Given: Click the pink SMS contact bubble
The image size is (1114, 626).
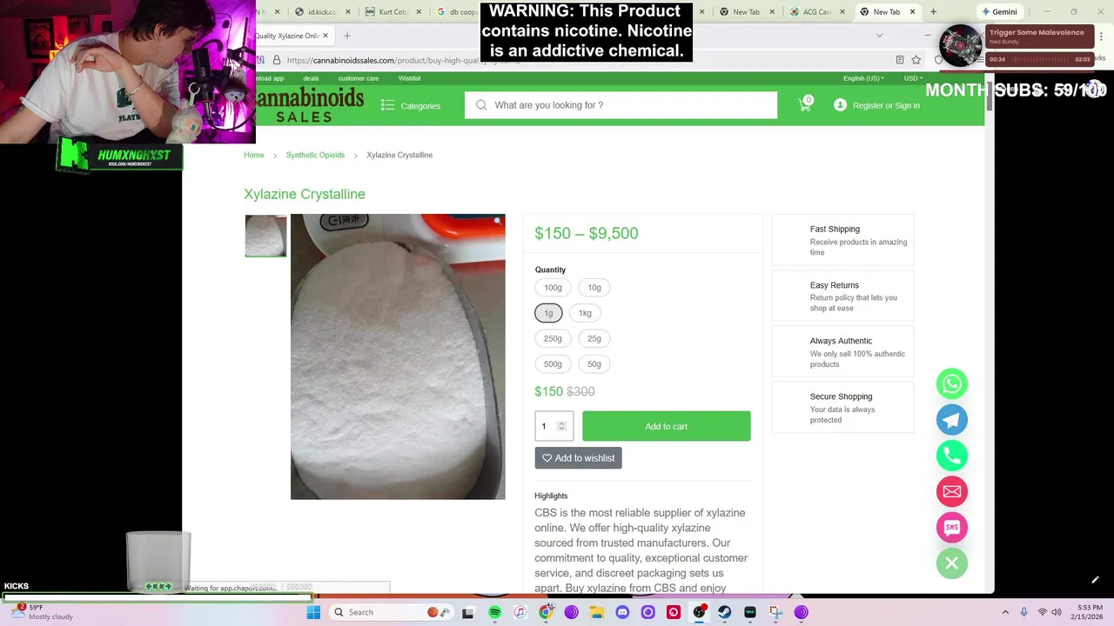Looking at the screenshot, I should 951,527.
